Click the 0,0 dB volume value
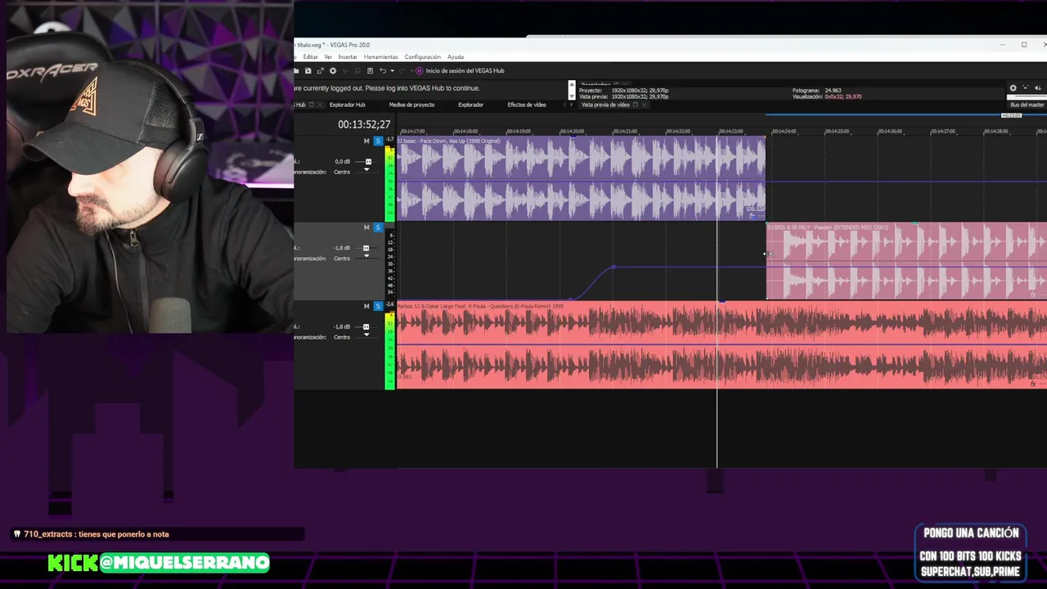 [x=343, y=162]
